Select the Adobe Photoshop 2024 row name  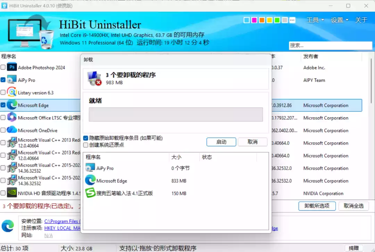pyautogui.click(x=41, y=68)
